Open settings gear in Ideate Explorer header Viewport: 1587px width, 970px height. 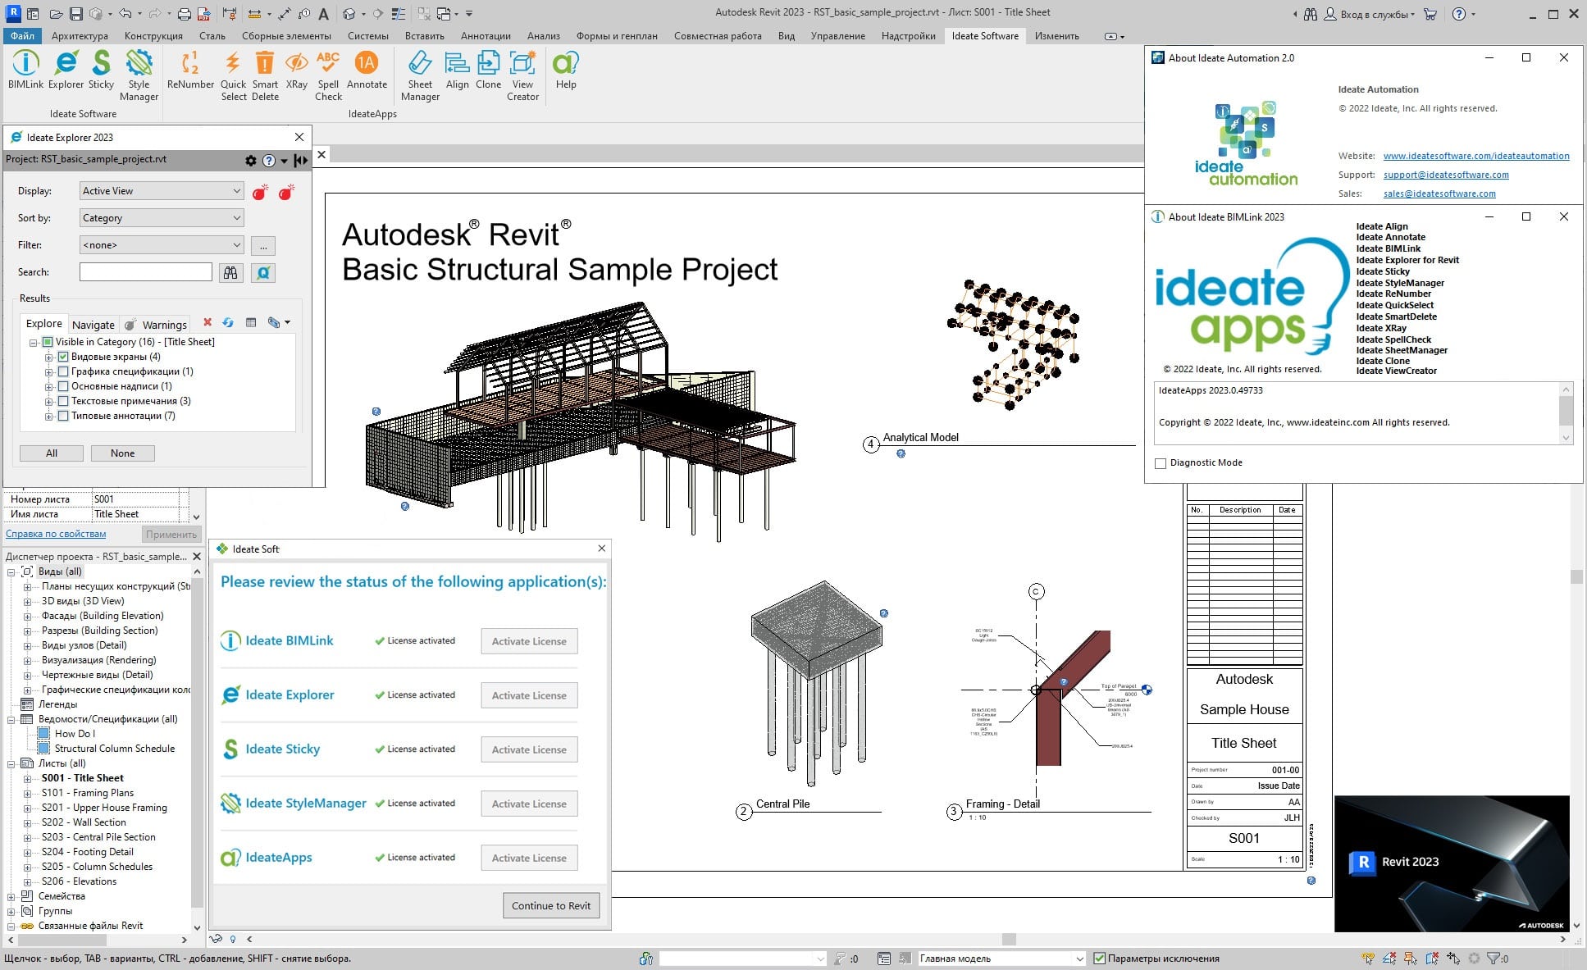pos(251,161)
